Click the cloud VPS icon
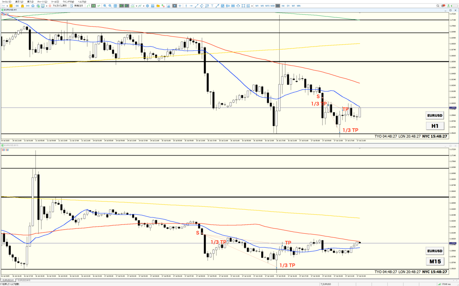Screen dimensions: 459x286 click(33, 6)
